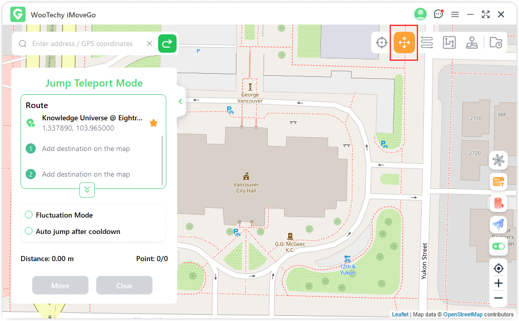Click the Move button

(60, 286)
